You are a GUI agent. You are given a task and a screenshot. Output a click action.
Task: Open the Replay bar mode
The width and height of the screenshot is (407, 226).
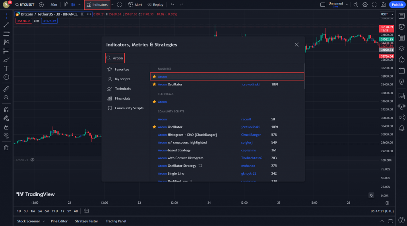[x=155, y=5]
